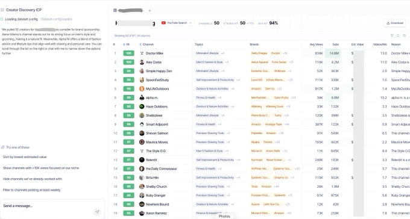
Task: Click the Creator Discovery ICP chat icon
Action: [2, 10]
